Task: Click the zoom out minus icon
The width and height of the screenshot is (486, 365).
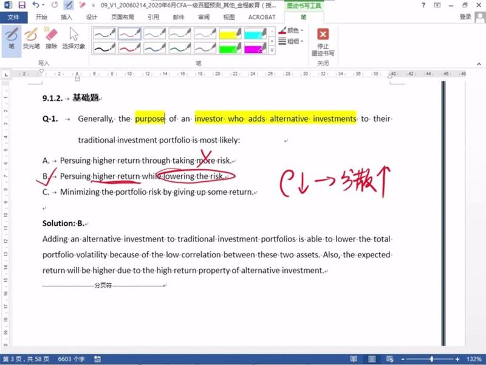Action: coord(403,359)
